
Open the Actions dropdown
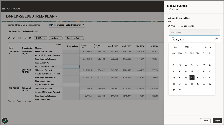56,38
